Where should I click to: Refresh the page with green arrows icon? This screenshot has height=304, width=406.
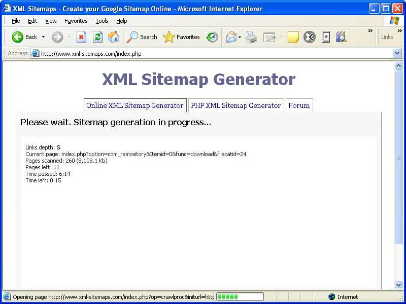click(97, 37)
